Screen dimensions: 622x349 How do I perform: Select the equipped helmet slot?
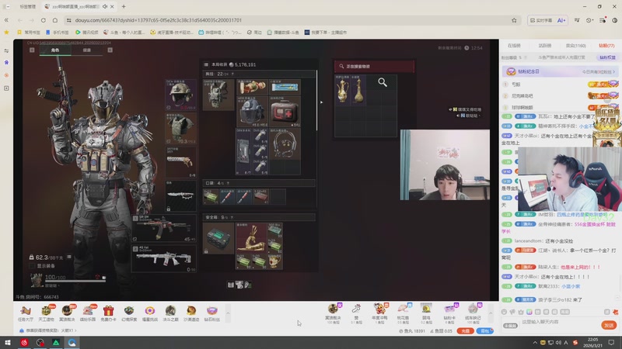click(x=180, y=94)
